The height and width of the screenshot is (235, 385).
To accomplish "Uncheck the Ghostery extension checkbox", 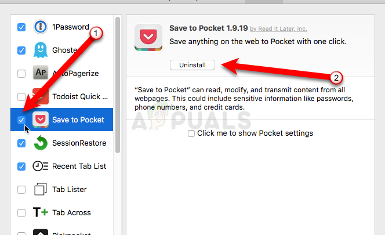I will tap(21, 50).
